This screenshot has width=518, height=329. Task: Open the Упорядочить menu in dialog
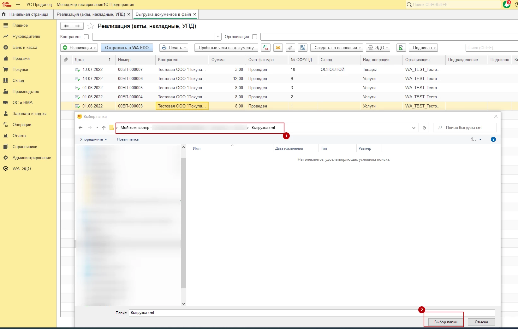click(93, 139)
